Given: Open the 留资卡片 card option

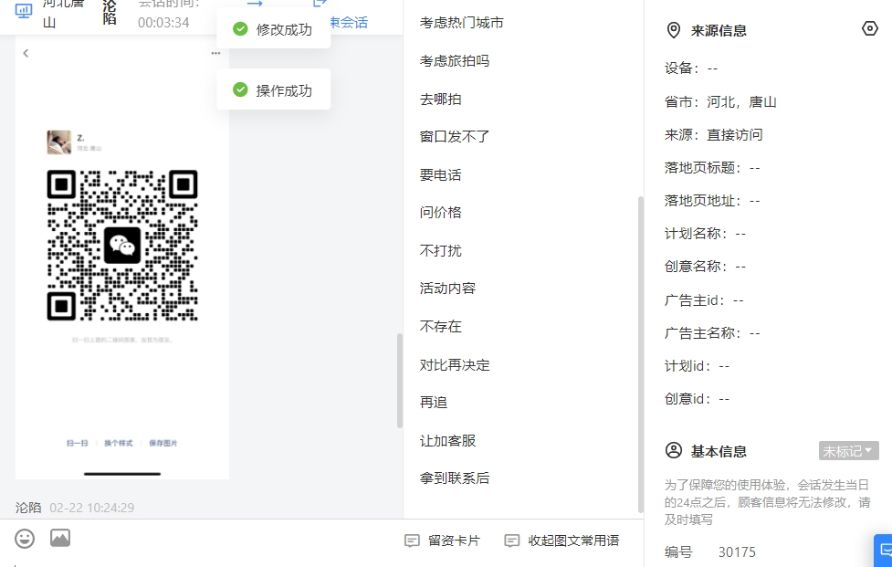Looking at the screenshot, I should tap(443, 541).
